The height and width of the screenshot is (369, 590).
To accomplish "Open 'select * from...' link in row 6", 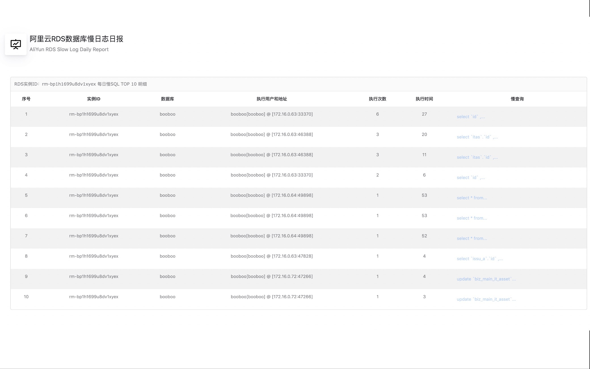I will (x=472, y=218).
